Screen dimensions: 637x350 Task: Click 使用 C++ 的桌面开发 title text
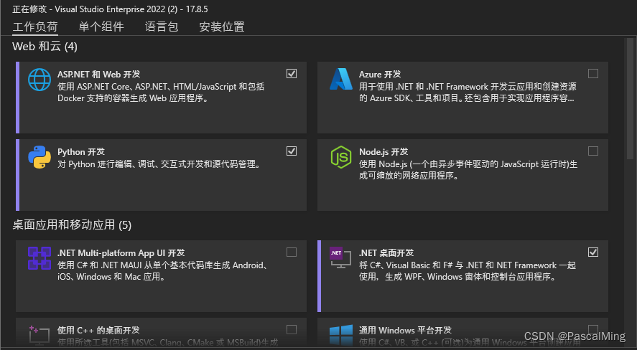click(98, 330)
